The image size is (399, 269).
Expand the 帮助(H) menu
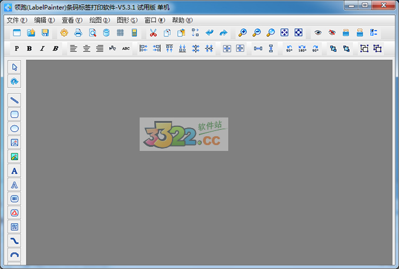coord(182,20)
